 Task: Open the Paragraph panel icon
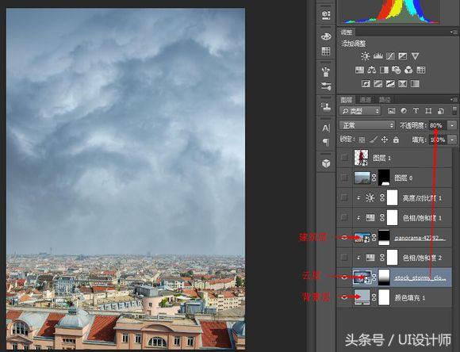pyautogui.click(x=326, y=142)
